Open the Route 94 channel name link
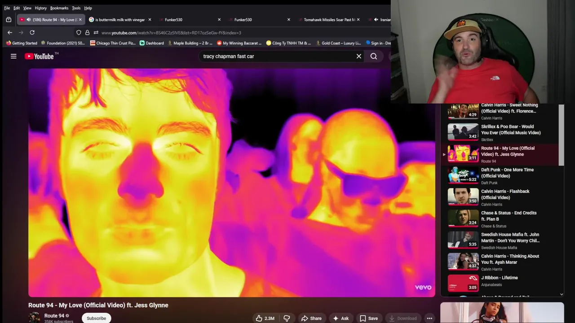This screenshot has width=575, height=323. (x=54, y=316)
